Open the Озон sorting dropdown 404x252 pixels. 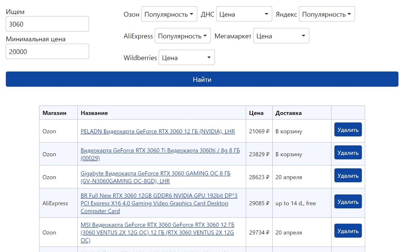pyautogui.click(x=169, y=14)
